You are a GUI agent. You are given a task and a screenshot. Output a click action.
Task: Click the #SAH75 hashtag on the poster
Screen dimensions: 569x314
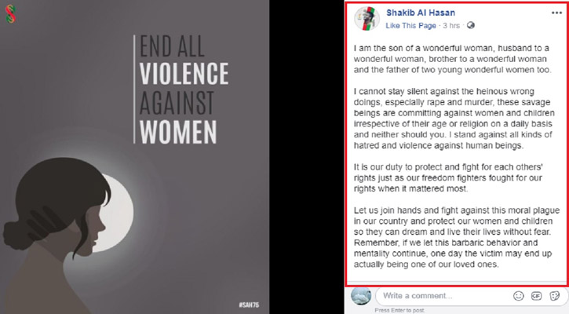249,305
